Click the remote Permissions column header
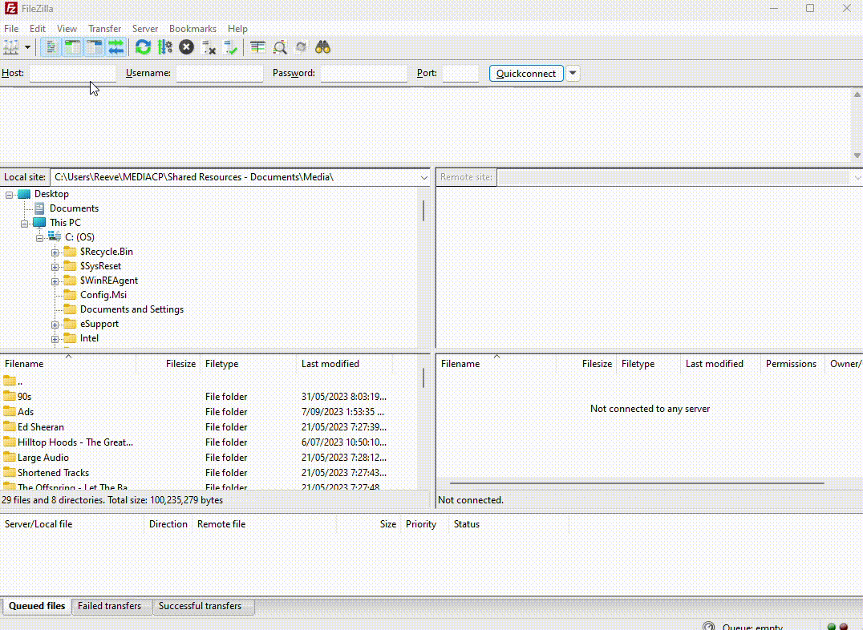The height and width of the screenshot is (630, 863). pyautogui.click(x=791, y=364)
